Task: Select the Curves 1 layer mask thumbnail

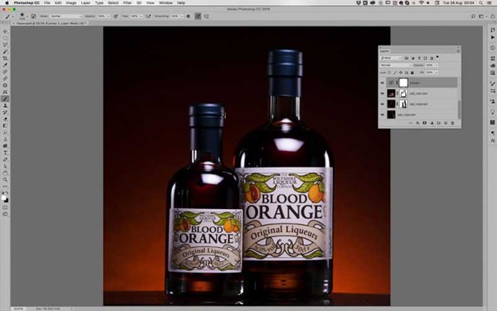Action: (403, 82)
